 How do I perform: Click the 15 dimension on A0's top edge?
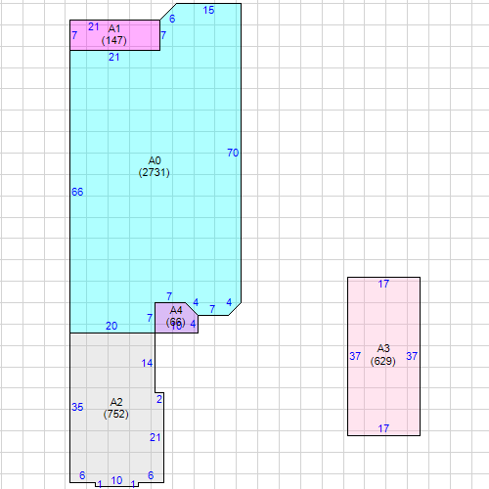(208, 10)
